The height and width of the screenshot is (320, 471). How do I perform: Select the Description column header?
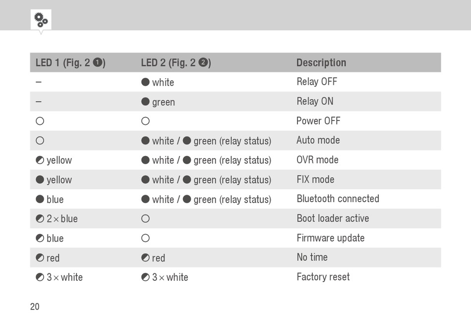click(321, 62)
